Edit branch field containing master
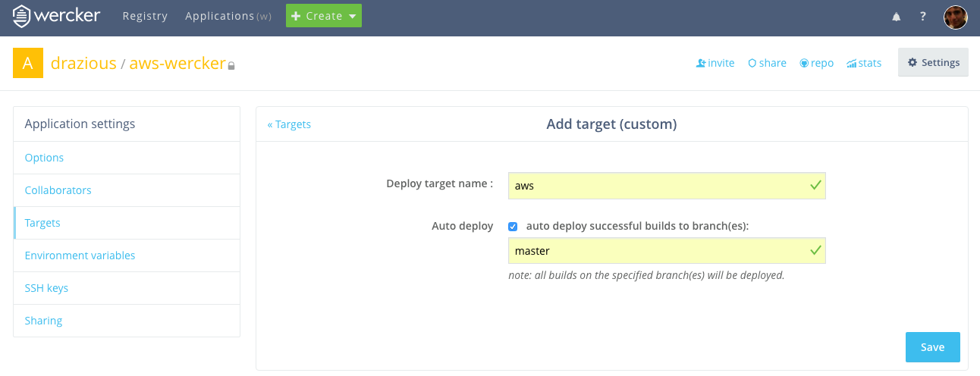The image size is (980, 376). tap(667, 251)
